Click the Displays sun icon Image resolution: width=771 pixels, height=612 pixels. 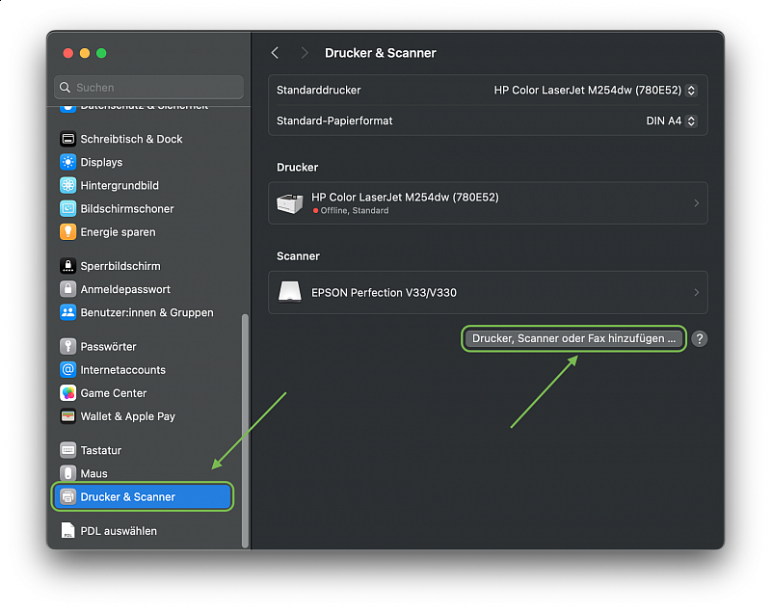67,162
